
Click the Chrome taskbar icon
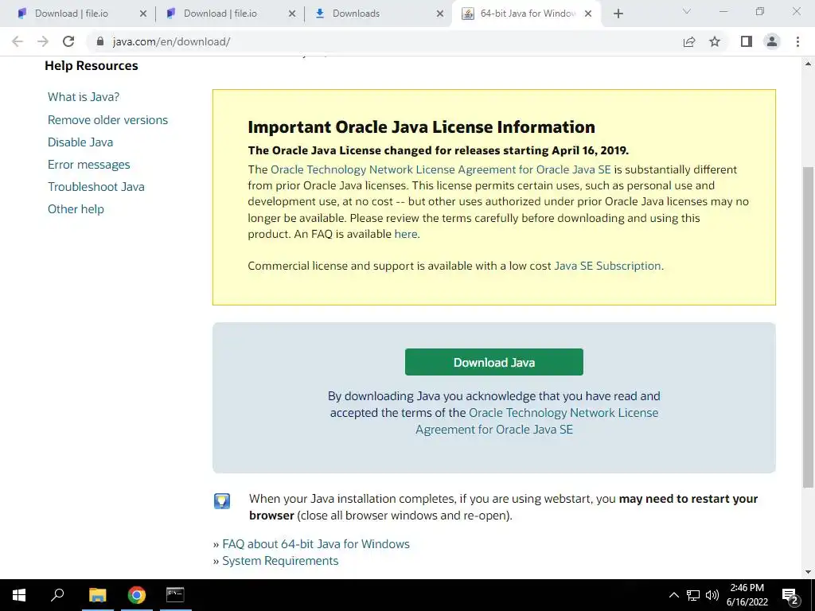pos(137,595)
